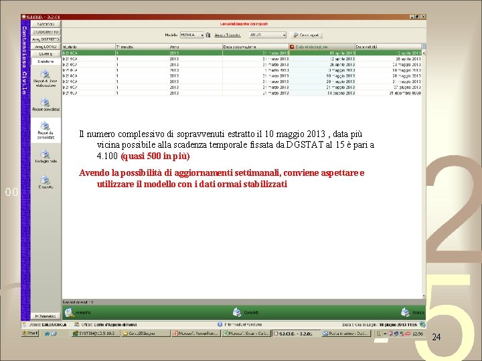Click the Consolida printer icon in green bar
Viewport: 482px width, 361px height.
pos(237,312)
